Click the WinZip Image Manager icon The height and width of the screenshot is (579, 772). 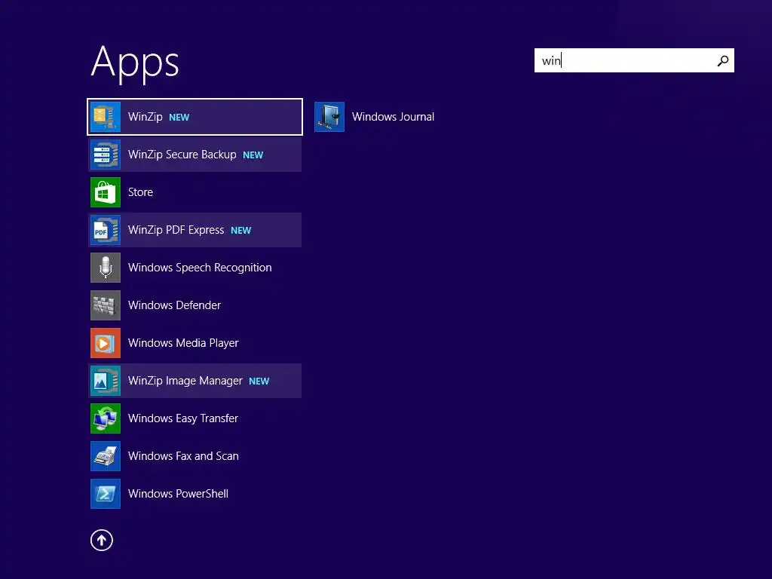pyautogui.click(x=106, y=381)
